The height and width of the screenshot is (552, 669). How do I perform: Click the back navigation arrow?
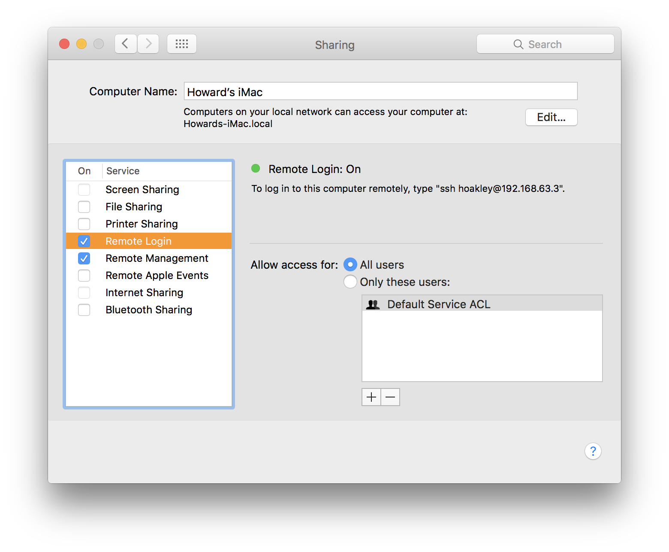point(125,43)
